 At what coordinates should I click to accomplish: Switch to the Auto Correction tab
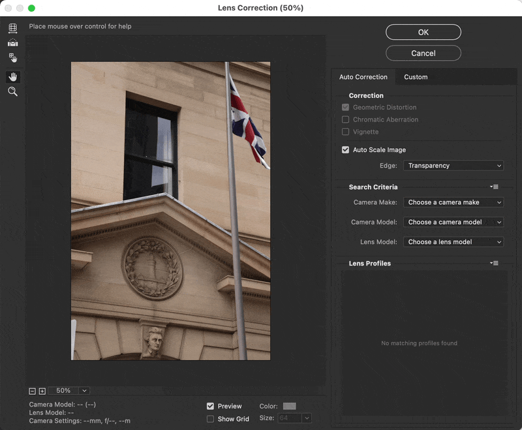click(363, 77)
